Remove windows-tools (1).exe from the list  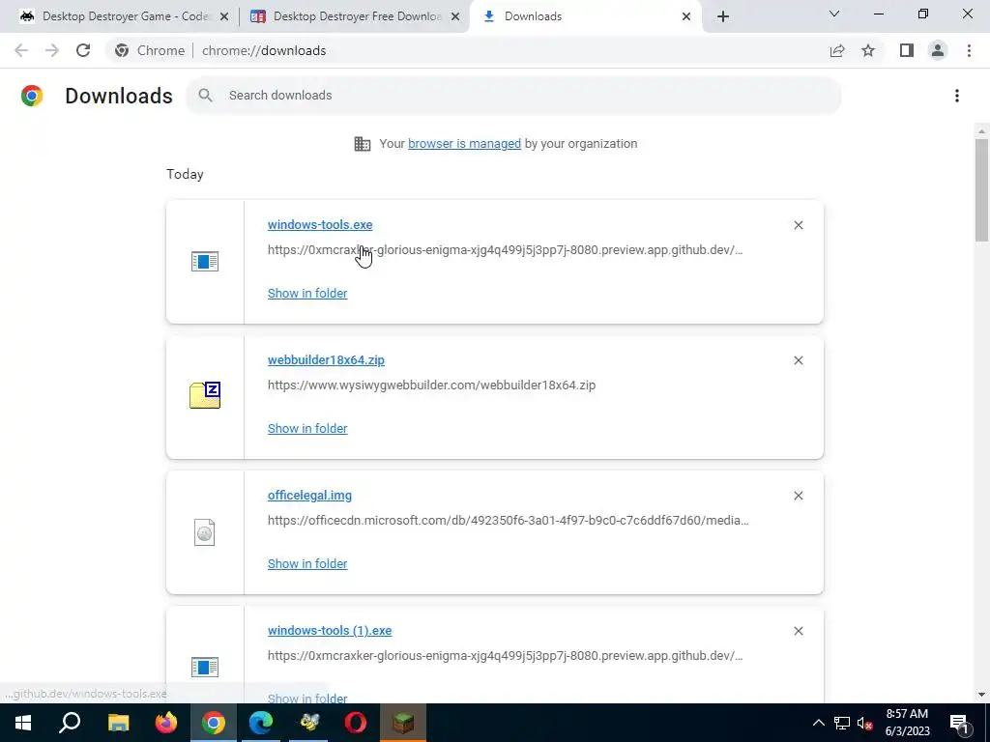798,631
